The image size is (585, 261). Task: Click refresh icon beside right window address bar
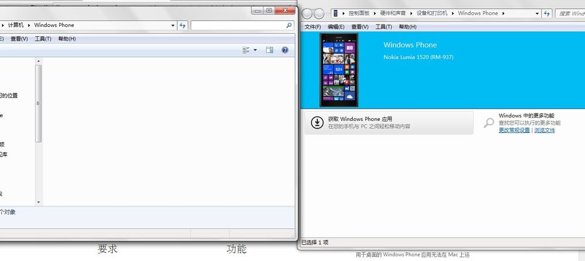click(x=547, y=13)
